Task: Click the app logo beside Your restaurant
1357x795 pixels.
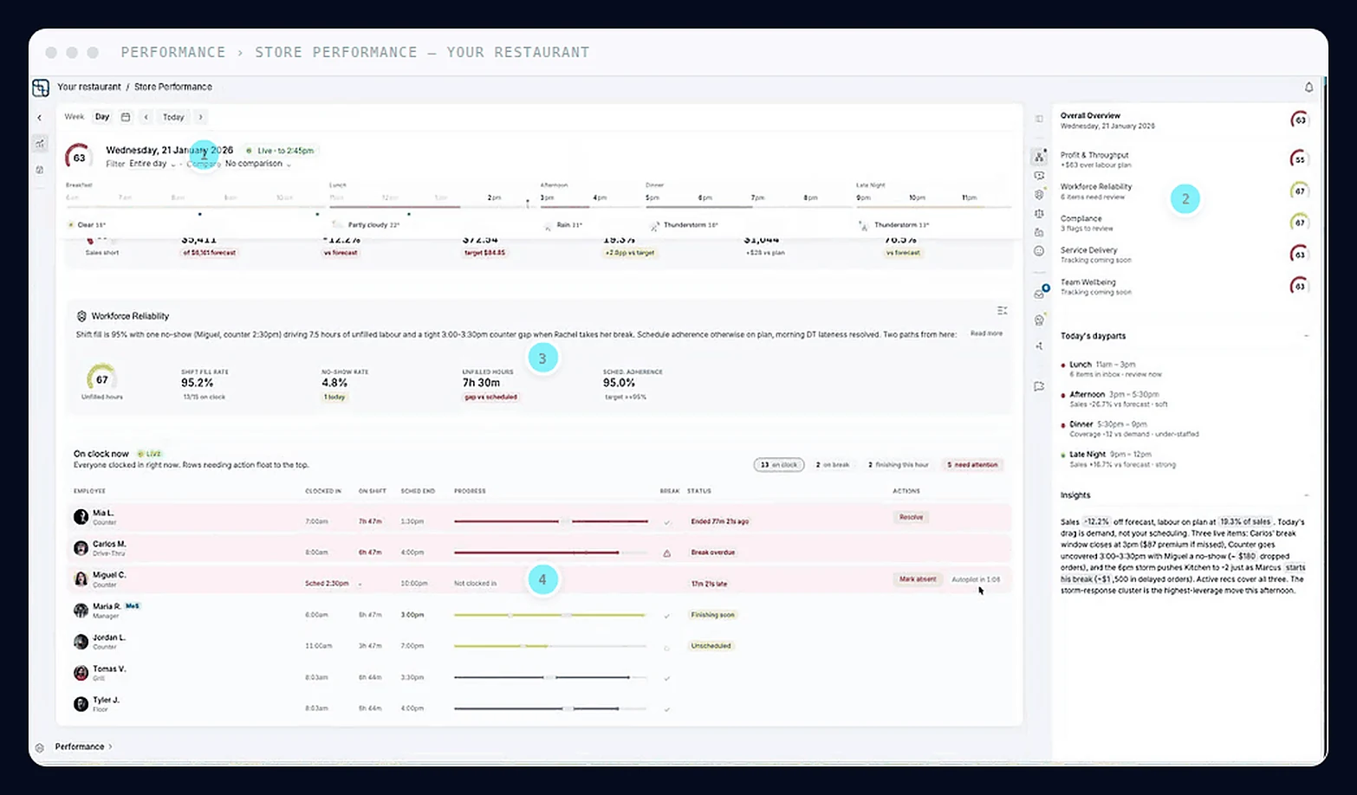Action: click(41, 87)
